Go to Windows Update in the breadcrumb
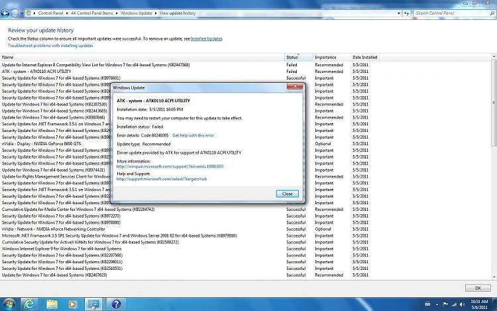The image size is (497, 311). [137, 13]
